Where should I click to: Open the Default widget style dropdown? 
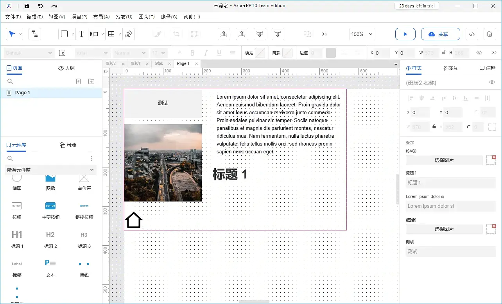point(29,53)
